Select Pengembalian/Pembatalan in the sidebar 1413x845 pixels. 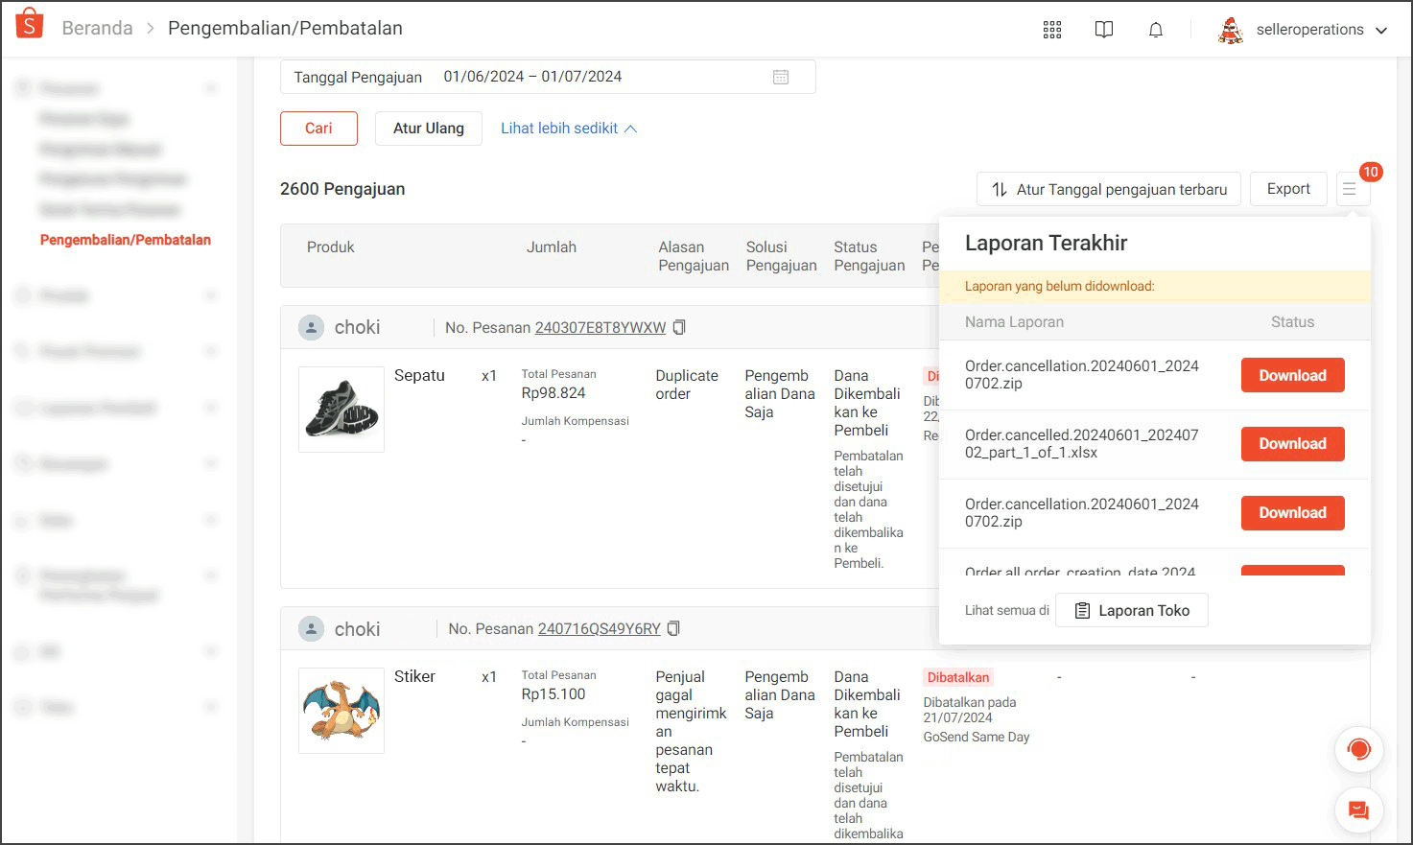tap(126, 240)
